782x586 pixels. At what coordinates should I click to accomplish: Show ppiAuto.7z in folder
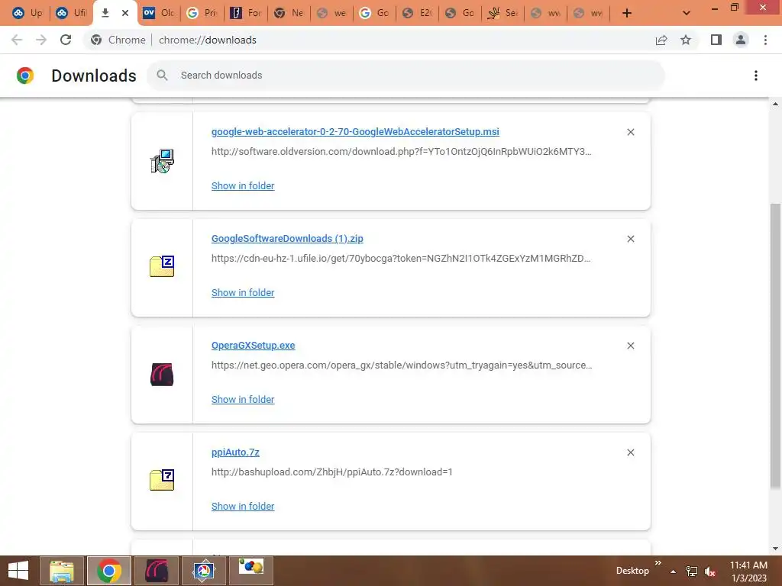(x=243, y=507)
